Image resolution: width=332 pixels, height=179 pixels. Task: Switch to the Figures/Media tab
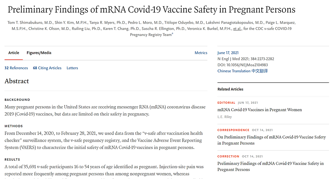pos(39,53)
